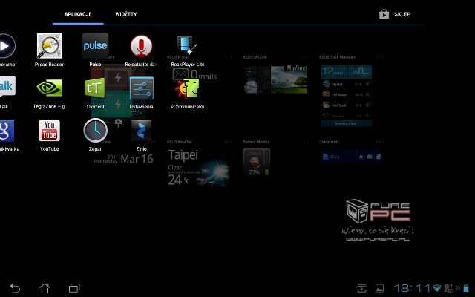Open Ustawienia settings
Image resolution: width=475 pixels, height=297 pixels.
tap(142, 88)
